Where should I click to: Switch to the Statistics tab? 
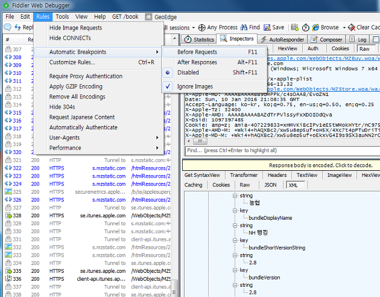pos(199,39)
